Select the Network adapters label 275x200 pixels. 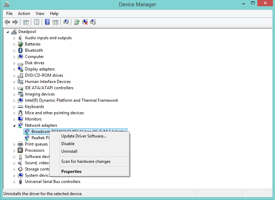pyautogui.click(x=41, y=125)
